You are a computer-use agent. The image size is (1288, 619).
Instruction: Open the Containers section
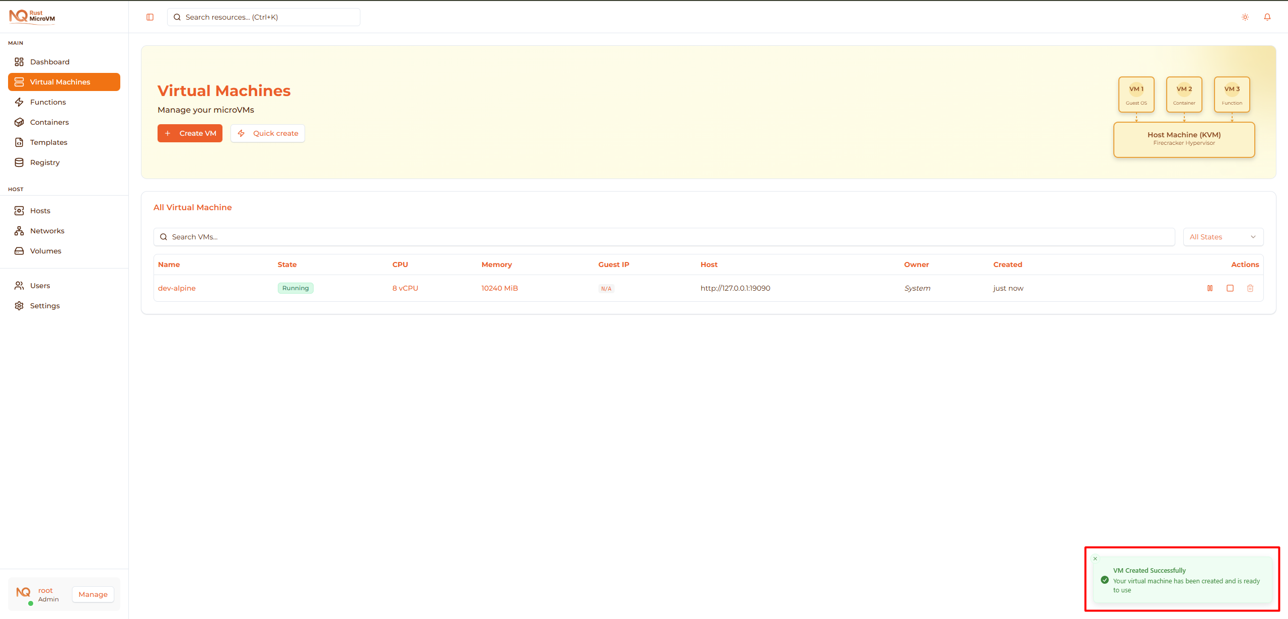coord(49,122)
